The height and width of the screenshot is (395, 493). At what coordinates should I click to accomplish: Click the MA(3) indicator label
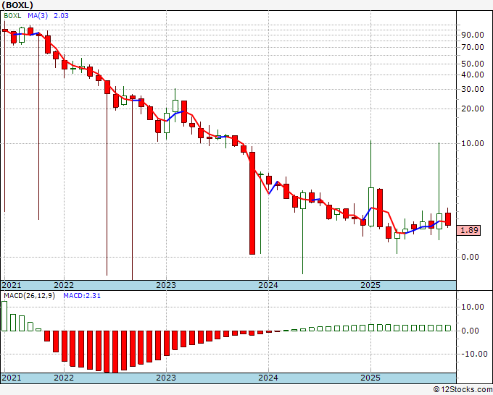click(x=38, y=16)
